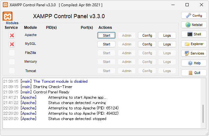
Task: View the MySQL Logs menu
Action: click(167, 44)
